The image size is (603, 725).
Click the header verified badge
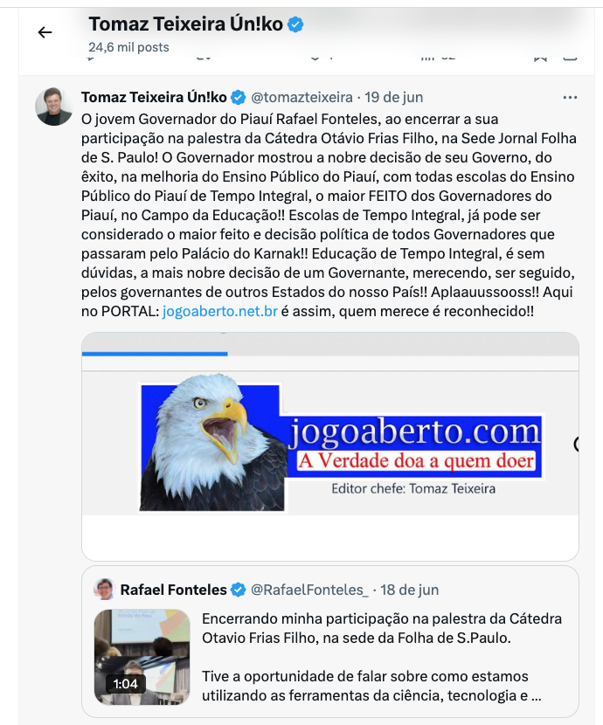pos(295,24)
